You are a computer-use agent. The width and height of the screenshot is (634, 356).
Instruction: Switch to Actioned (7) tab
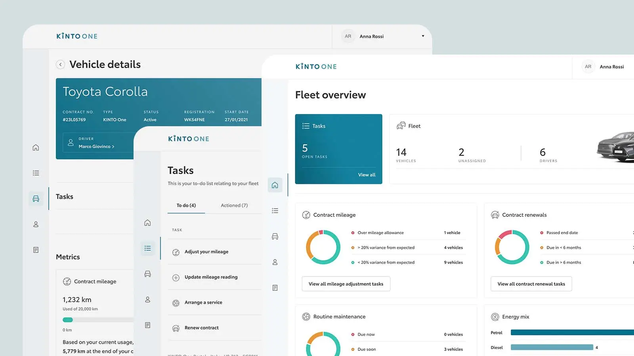234,205
